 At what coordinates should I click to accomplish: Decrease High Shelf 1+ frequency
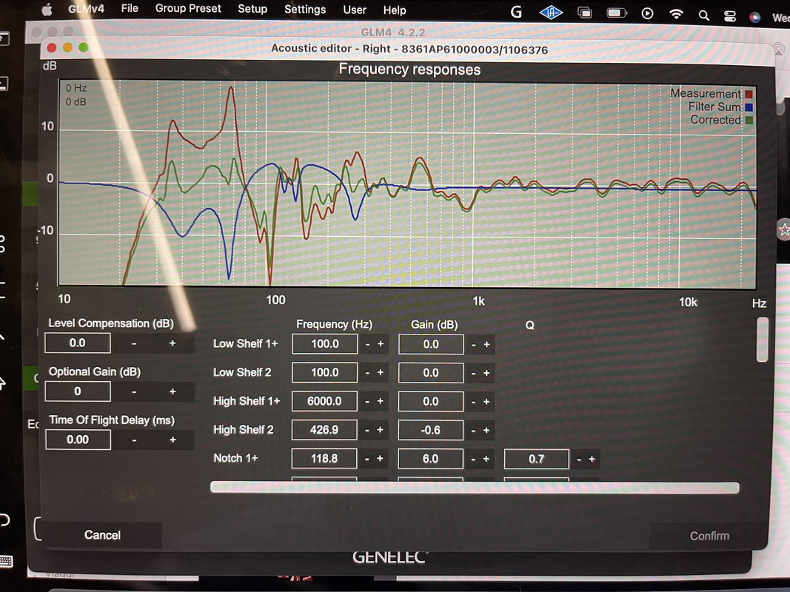[367, 401]
